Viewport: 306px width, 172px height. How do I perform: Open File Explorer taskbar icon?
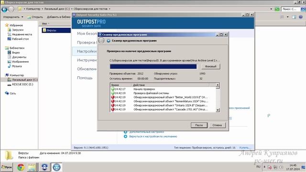click(x=32, y=167)
